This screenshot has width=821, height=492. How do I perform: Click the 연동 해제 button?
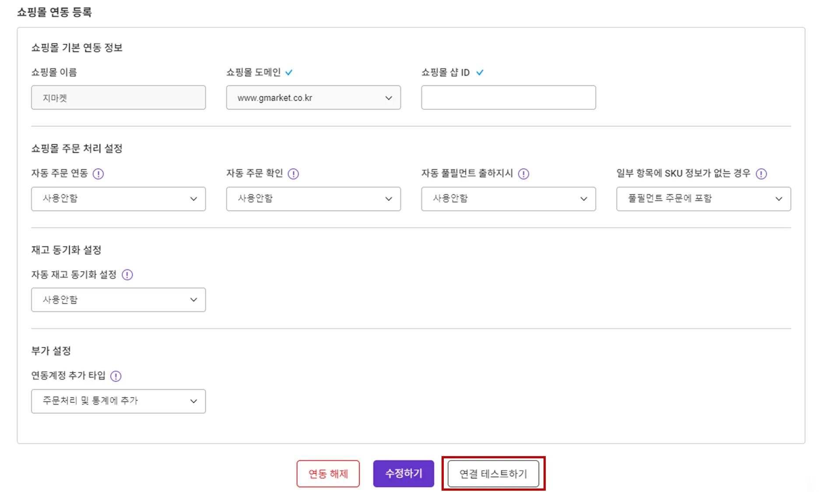click(x=328, y=474)
